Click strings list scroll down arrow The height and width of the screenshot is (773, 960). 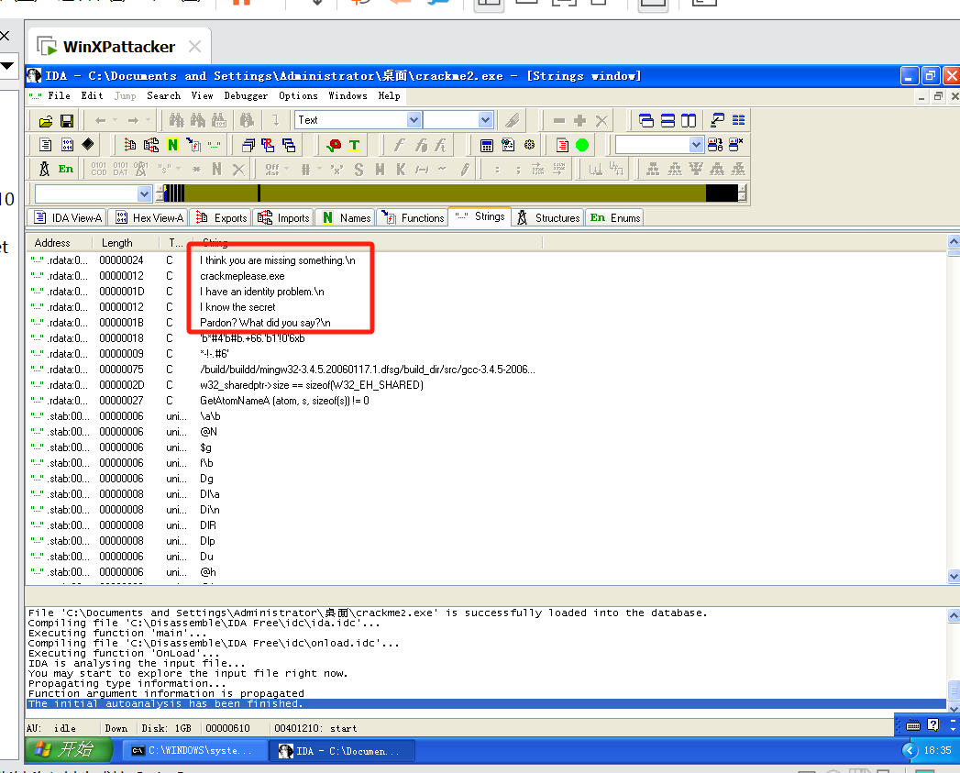point(954,576)
